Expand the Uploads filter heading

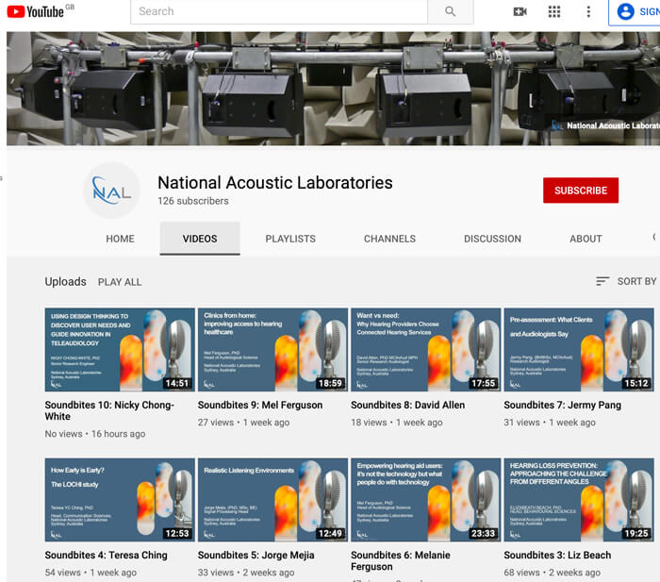(x=65, y=281)
